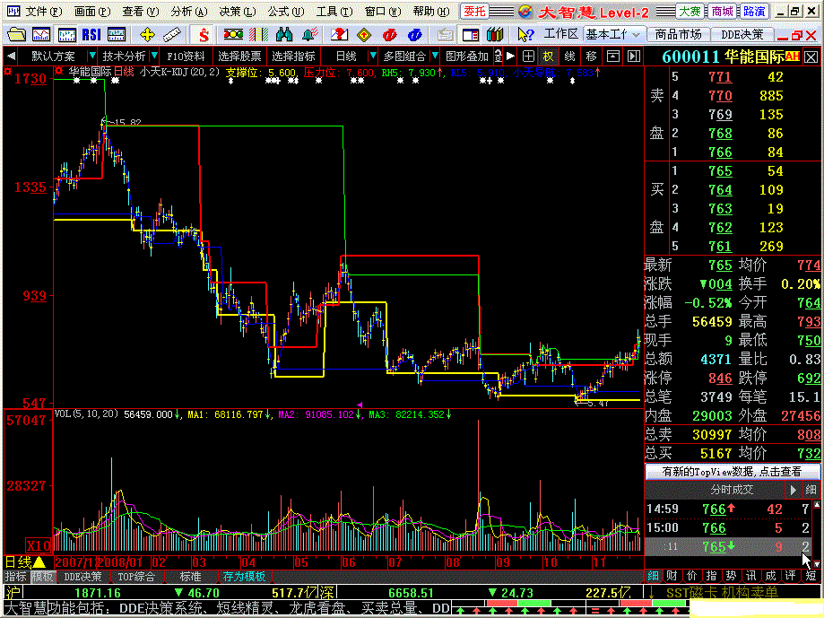The image size is (824, 618).
Task: Select the K-line candlestick chart icon
Action: pos(66,35)
